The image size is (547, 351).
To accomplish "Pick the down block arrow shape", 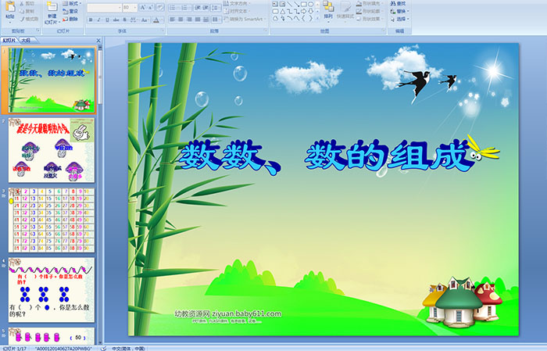I will coord(310,11).
